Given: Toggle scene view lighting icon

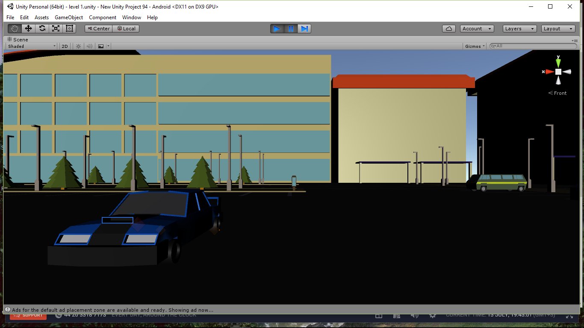Looking at the screenshot, I should coord(78,46).
